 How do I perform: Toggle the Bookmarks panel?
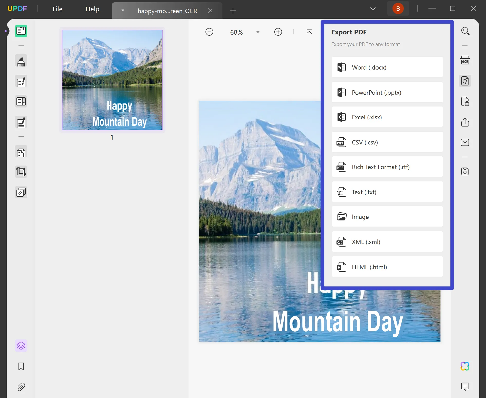pos(21,366)
